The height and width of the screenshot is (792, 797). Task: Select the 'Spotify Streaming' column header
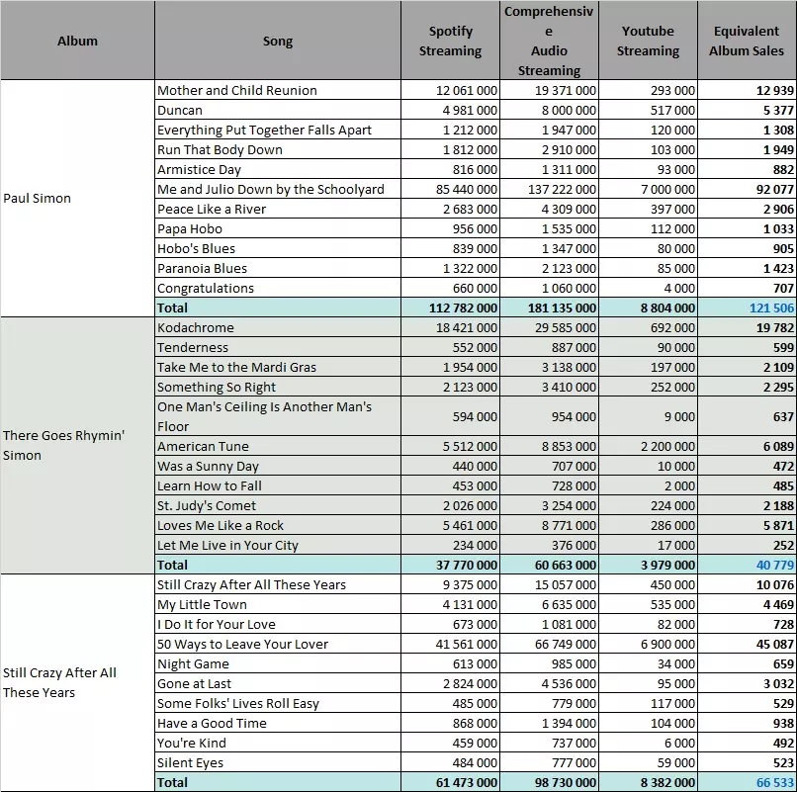[450, 41]
